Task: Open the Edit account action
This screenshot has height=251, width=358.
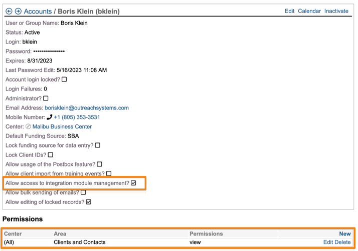Action: click(289, 11)
